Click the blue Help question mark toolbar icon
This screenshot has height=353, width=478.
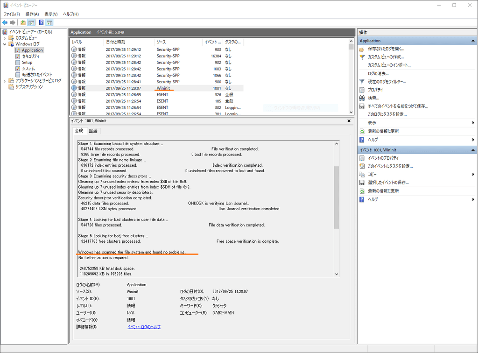[x=41, y=22]
